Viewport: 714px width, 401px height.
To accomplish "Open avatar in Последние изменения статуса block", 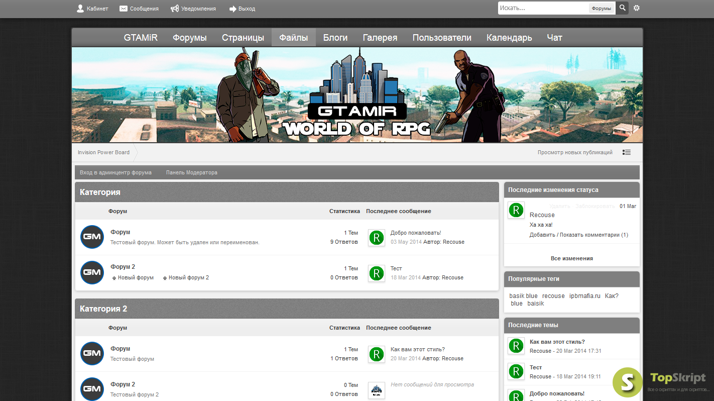I will 516,210.
